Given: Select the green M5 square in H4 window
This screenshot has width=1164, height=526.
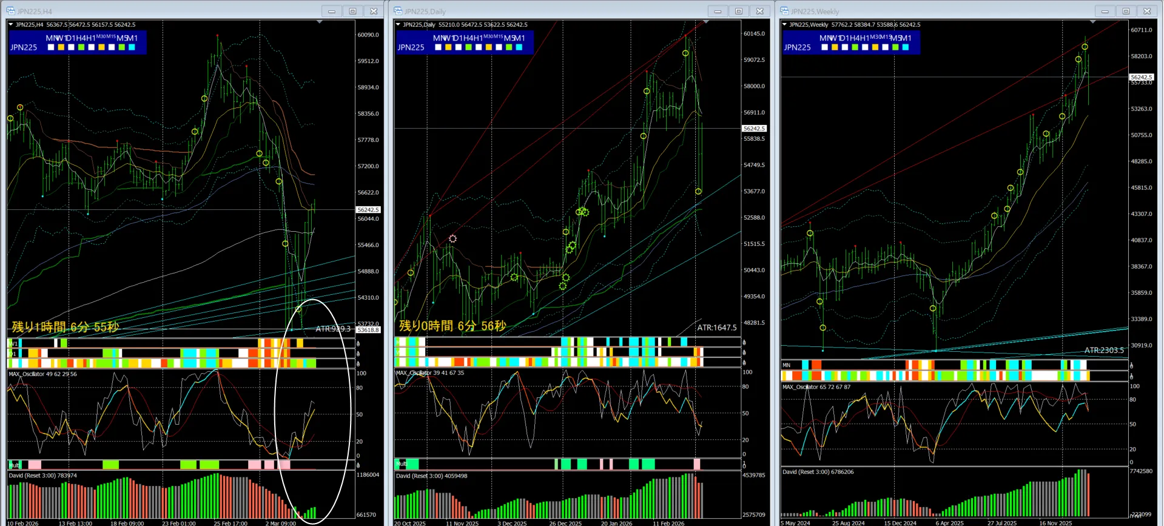Looking at the screenshot, I should (121, 47).
